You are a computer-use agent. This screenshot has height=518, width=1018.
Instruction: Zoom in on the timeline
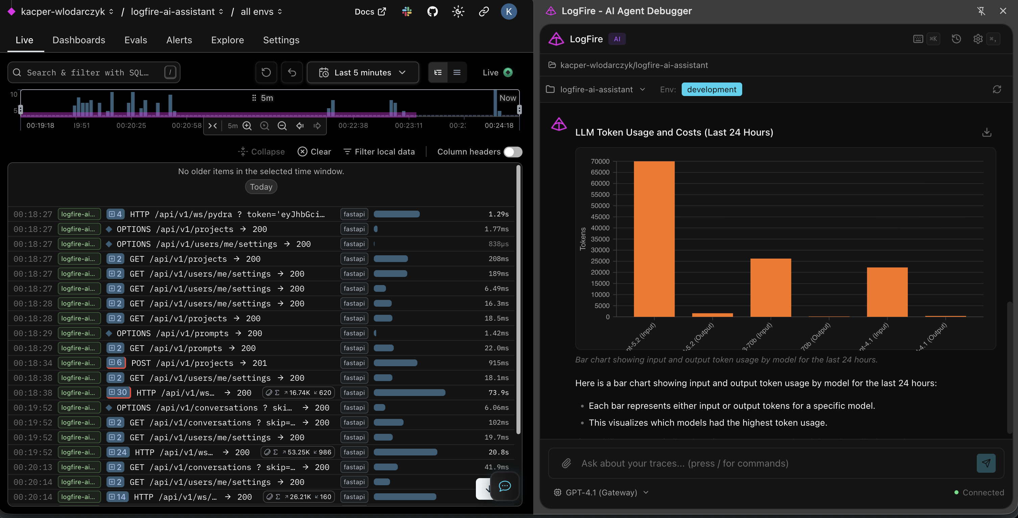247,126
